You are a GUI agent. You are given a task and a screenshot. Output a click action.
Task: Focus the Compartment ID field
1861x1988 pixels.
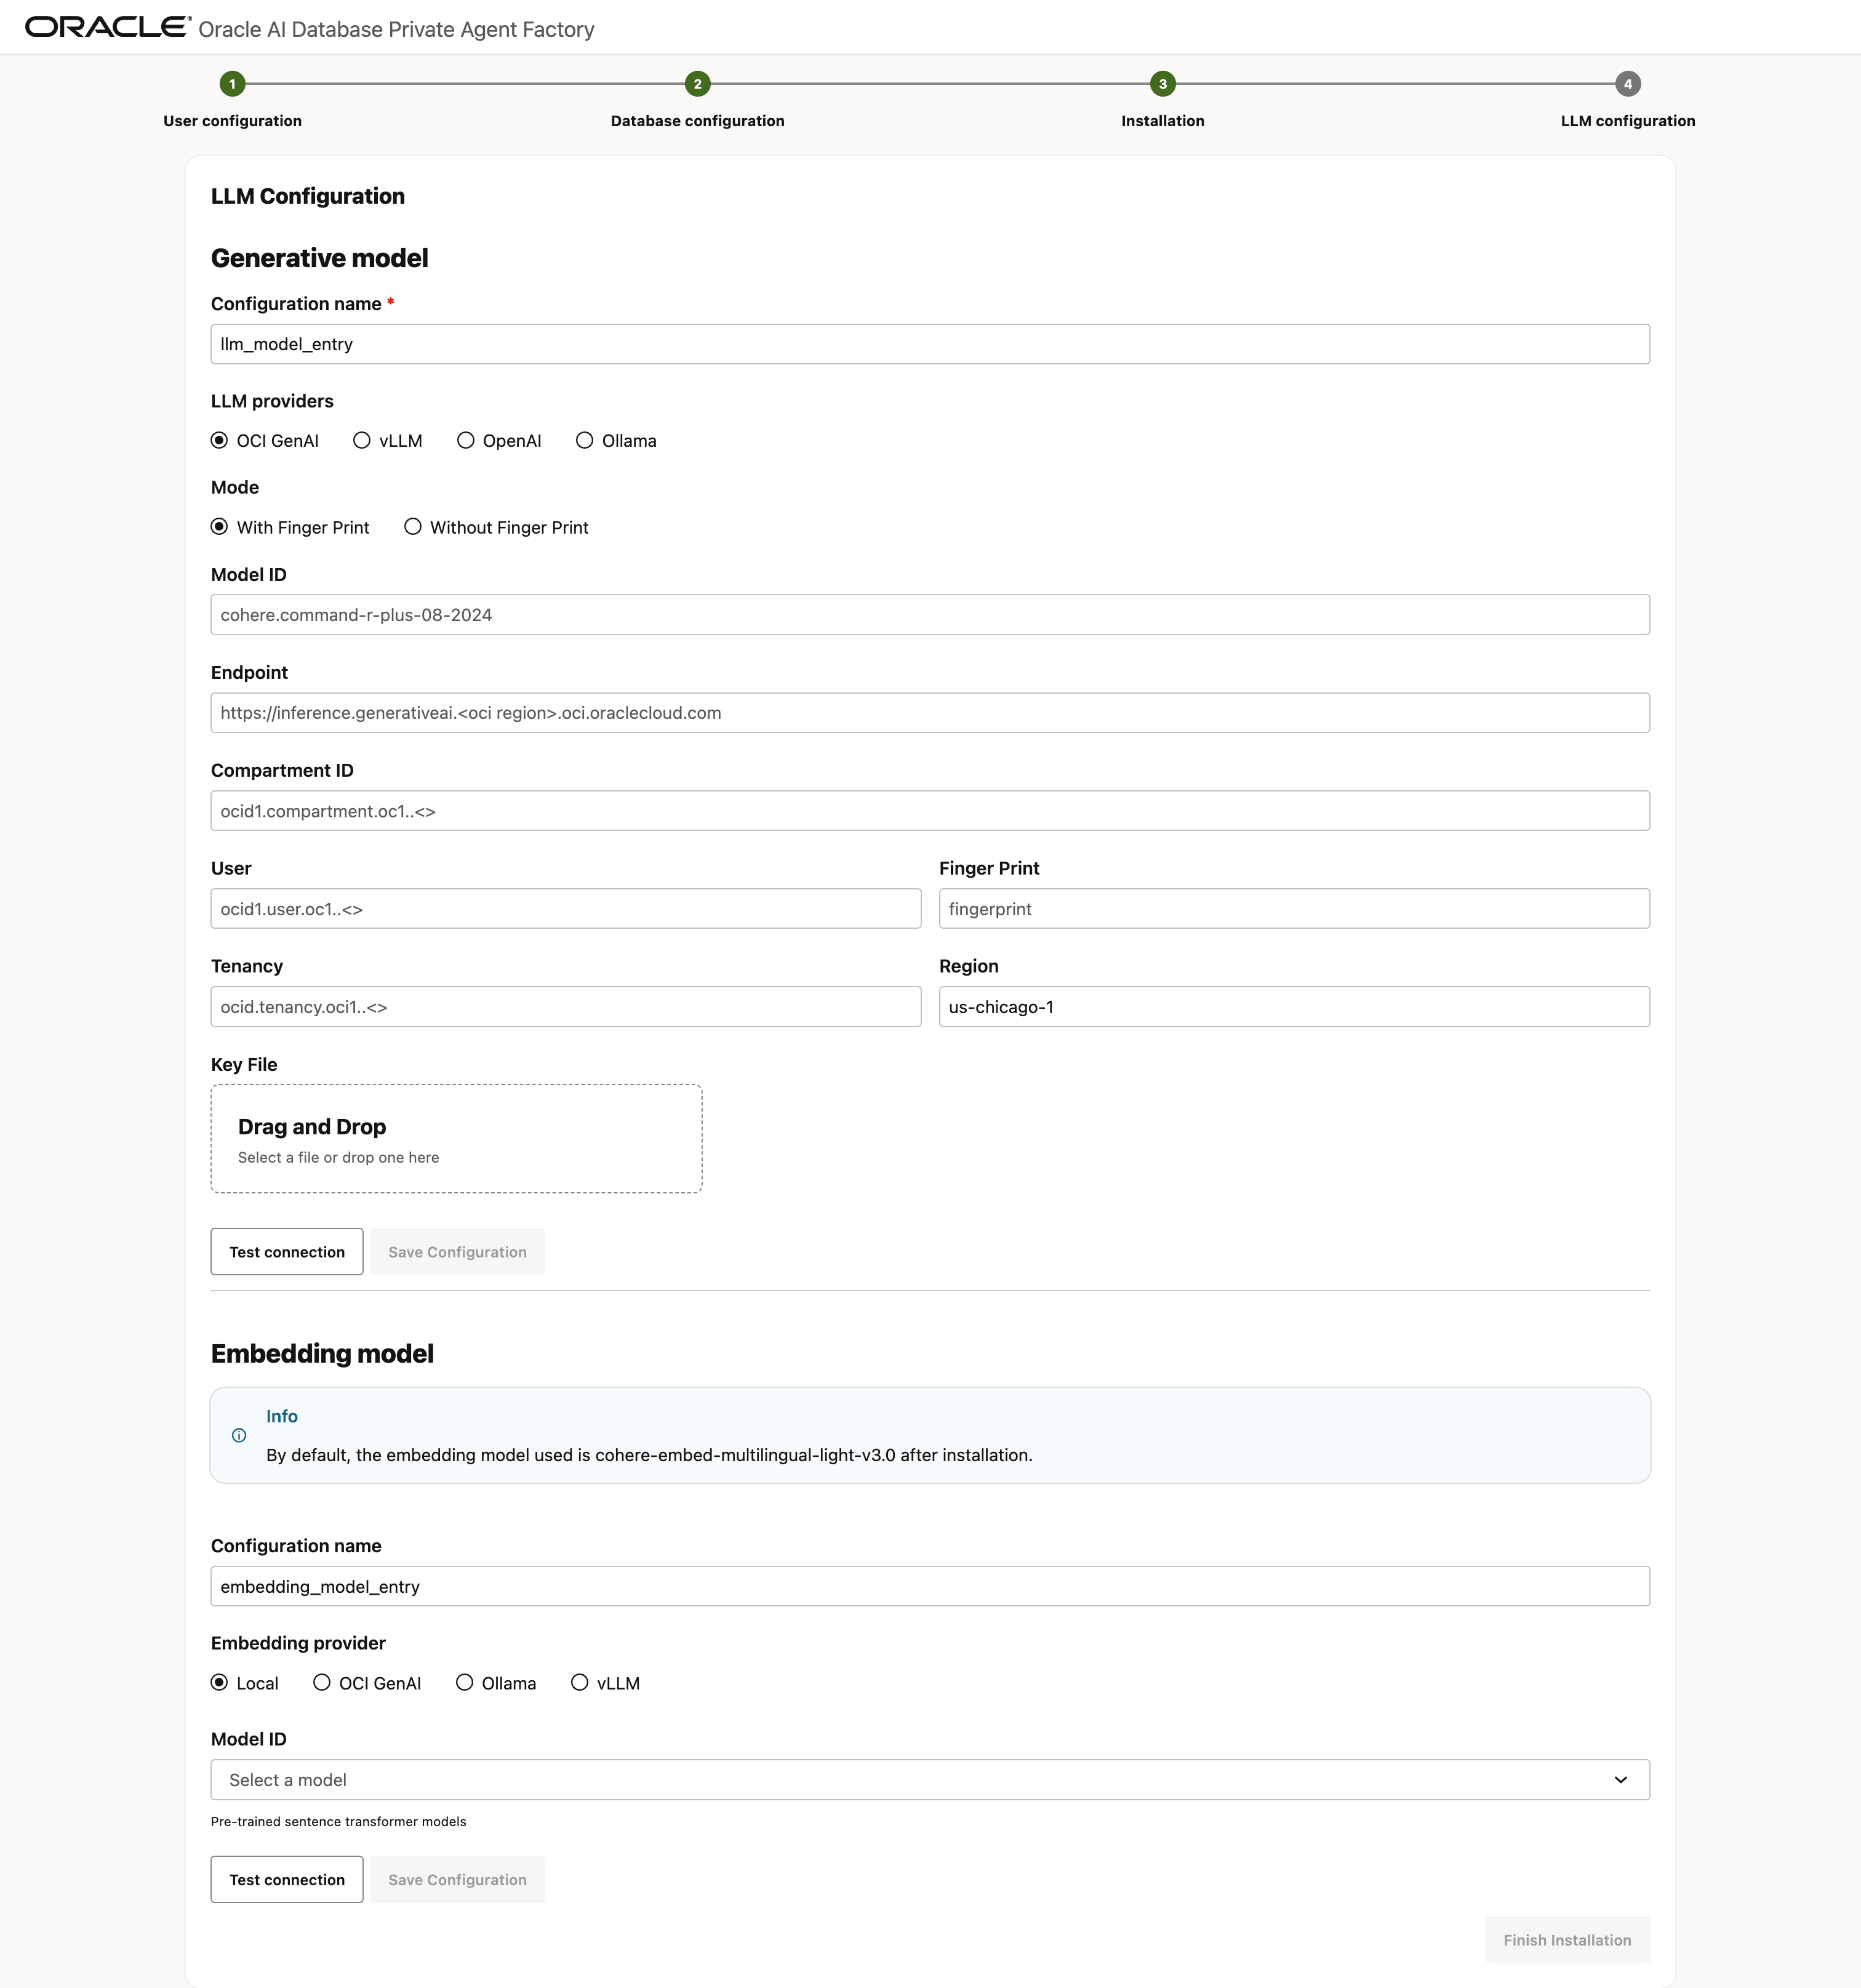(x=929, y=811)
